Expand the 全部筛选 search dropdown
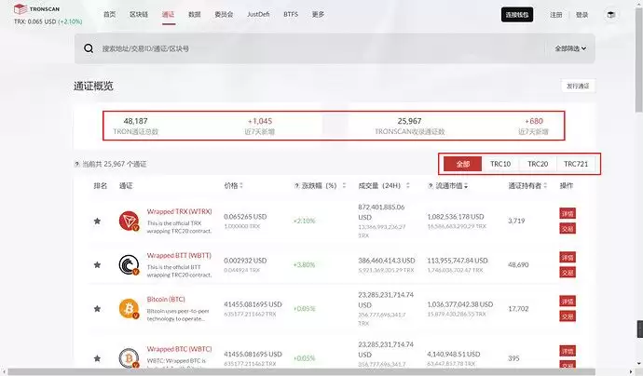The image size is (643, 376). pos(570,48)
